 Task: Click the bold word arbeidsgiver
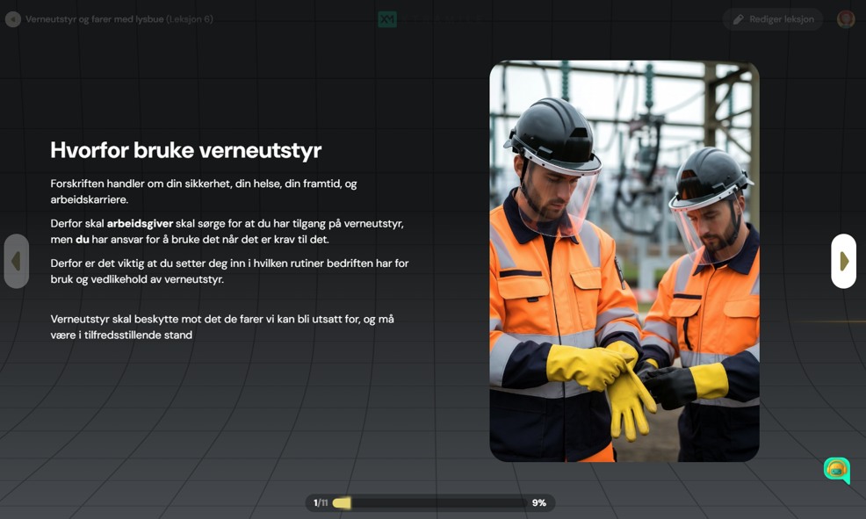coord(140,224)
